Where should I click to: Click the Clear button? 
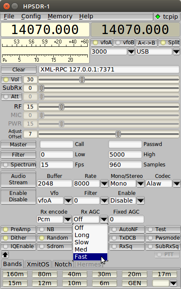click(x=19, y=70)
